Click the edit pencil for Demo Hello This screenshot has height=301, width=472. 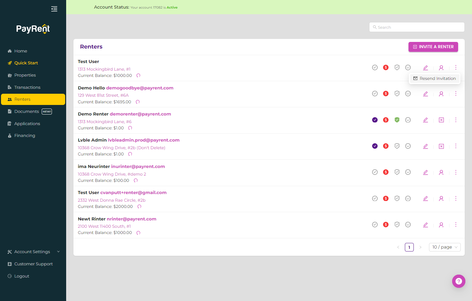pyautogui.click(x=425, y=94)
